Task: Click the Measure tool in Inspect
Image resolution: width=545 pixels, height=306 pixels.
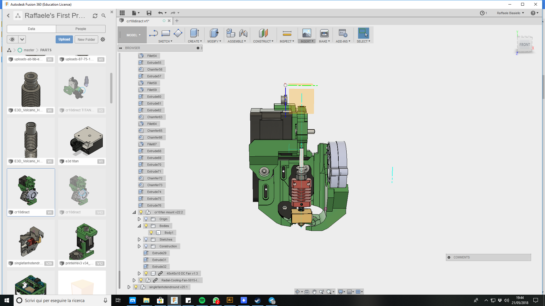Action: [x=287, y=33]
